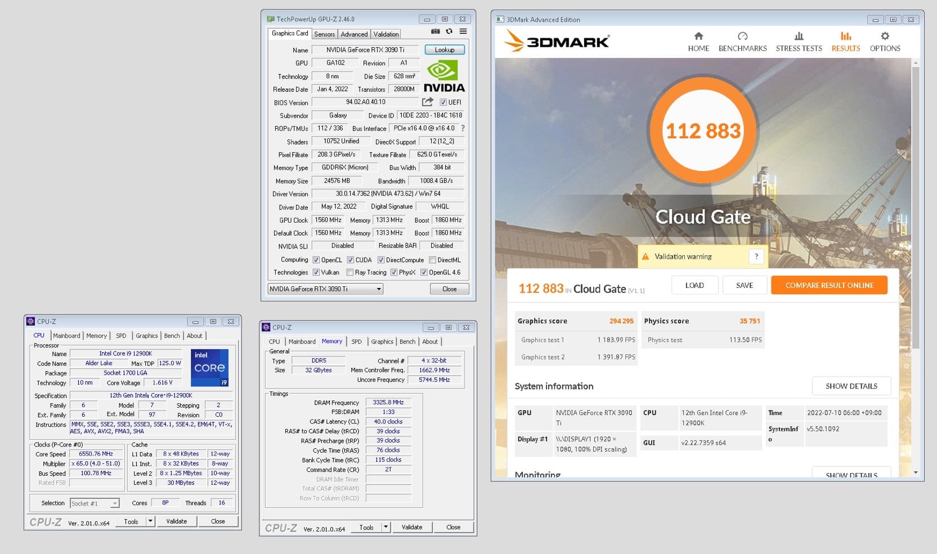The height and width of the screenshot is (554, 937).
Task: Click Compare Result Online button
Action: tap(829, 285)
